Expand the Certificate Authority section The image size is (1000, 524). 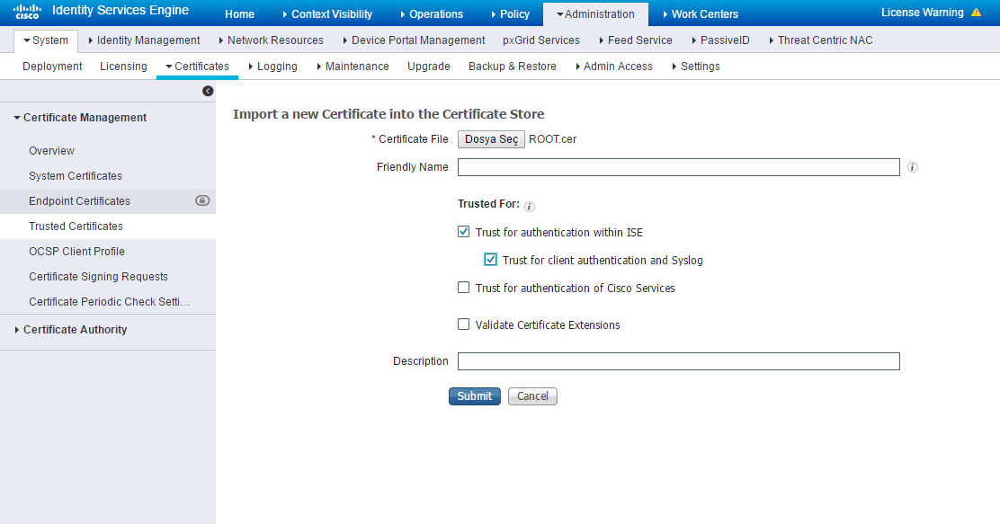pos(71,330)
